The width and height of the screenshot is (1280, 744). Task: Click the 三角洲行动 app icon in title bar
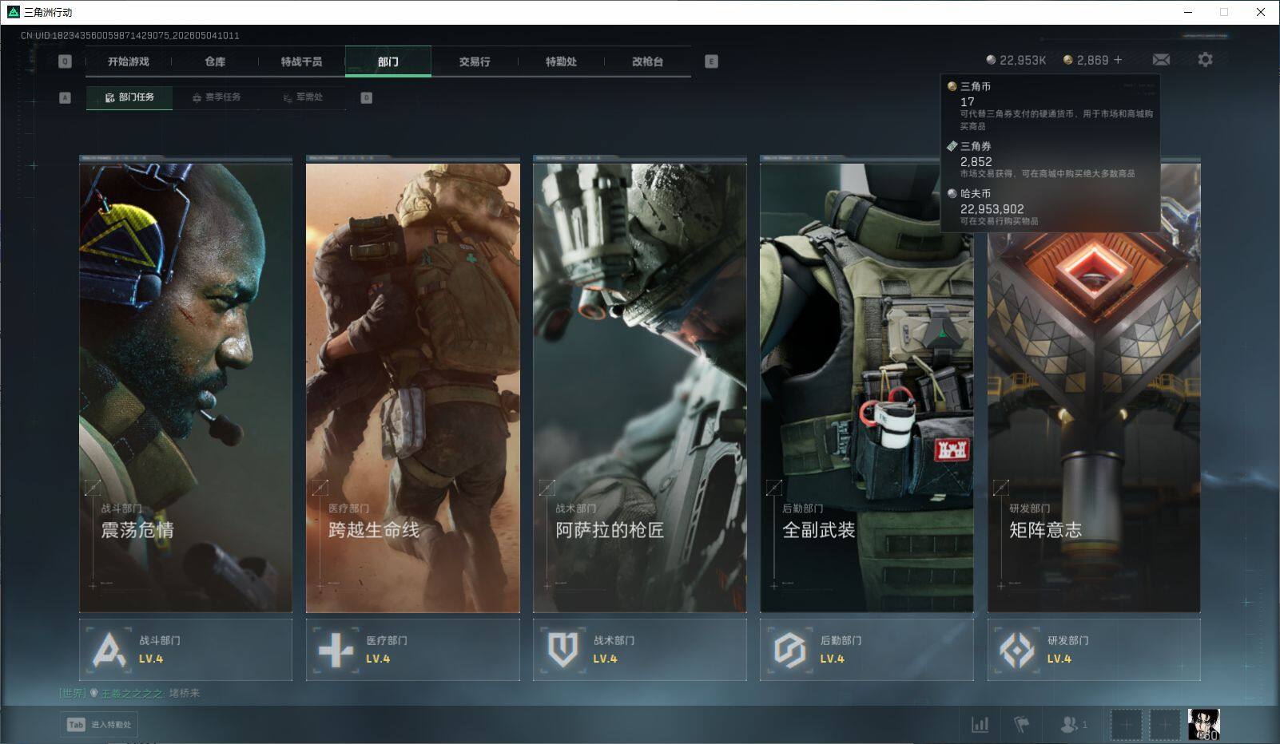point(13,12)
